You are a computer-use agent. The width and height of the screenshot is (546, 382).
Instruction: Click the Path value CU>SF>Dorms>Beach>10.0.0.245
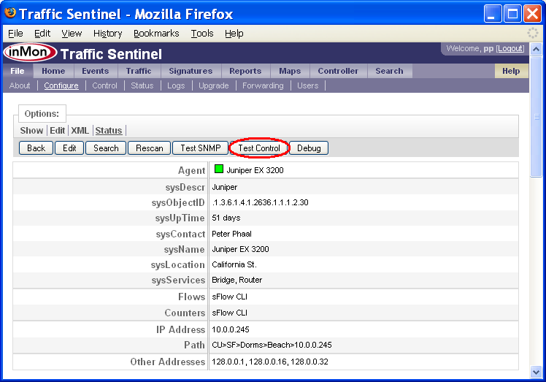click(272, 345)
